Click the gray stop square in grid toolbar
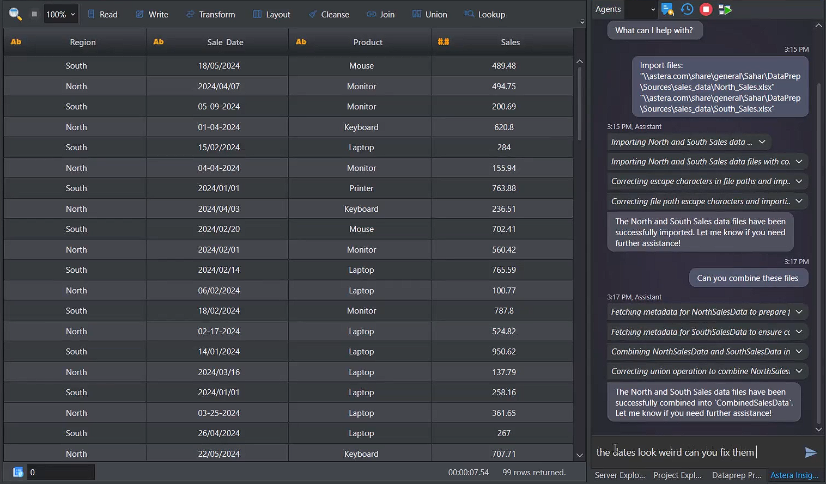826x484 pixels. (x=34, y=14)
